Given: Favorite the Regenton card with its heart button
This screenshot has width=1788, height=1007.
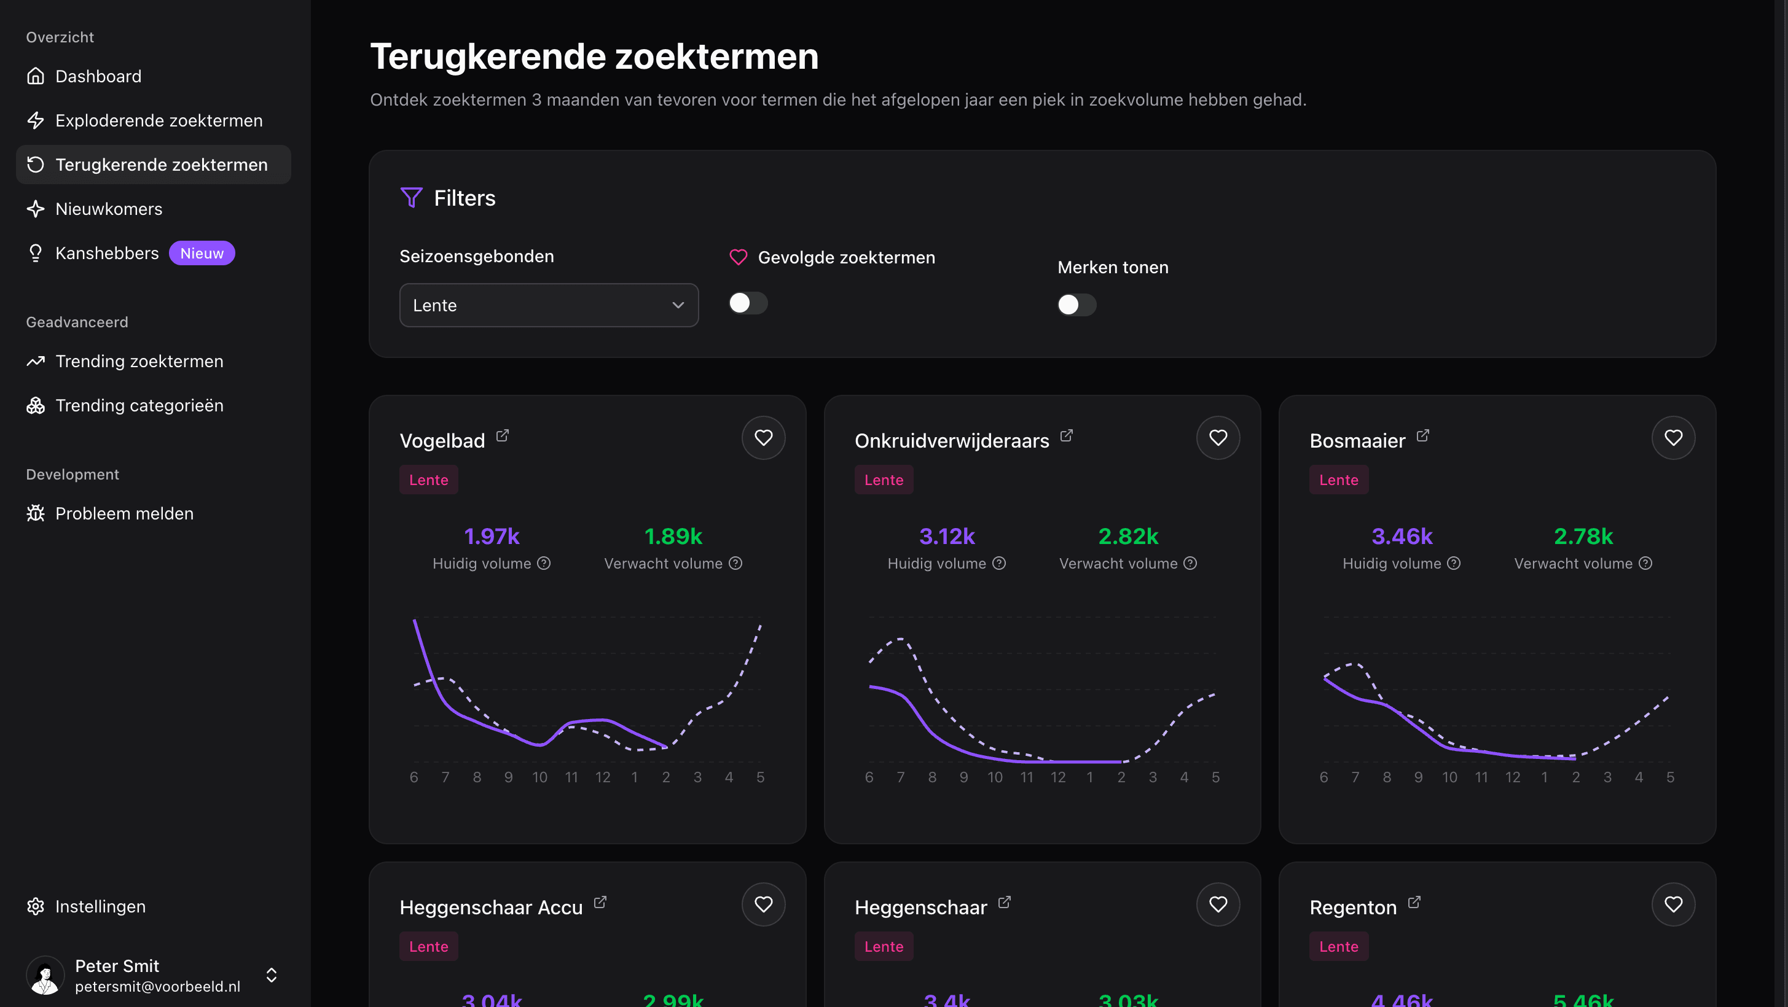Looking at the screenshot, I should (1674, 904).
